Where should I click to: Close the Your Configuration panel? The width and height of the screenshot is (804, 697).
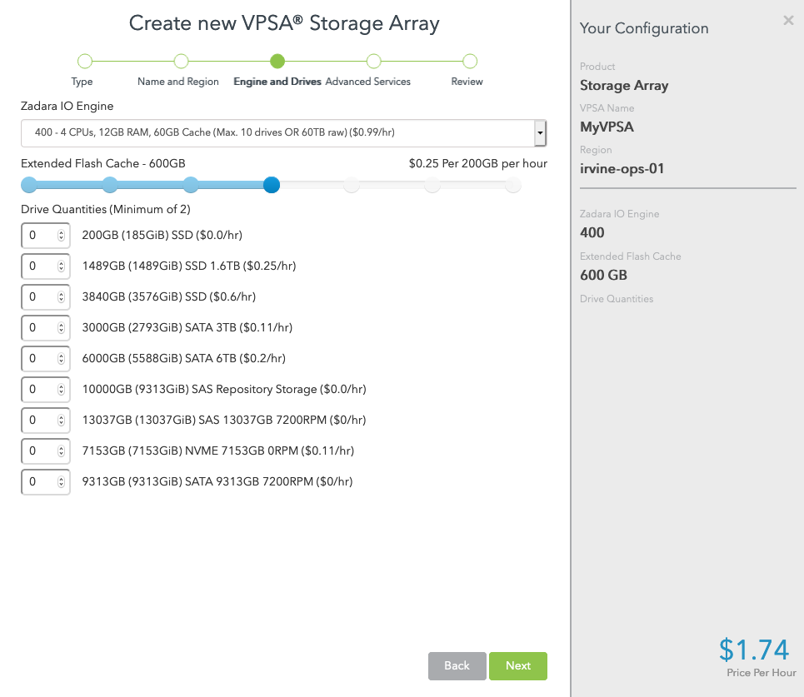[788, 21]
